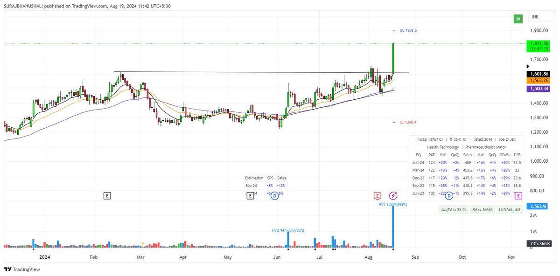560x276 pixels.
Task: Click the 2024 label on the time axis
Action: coord(45,257)
